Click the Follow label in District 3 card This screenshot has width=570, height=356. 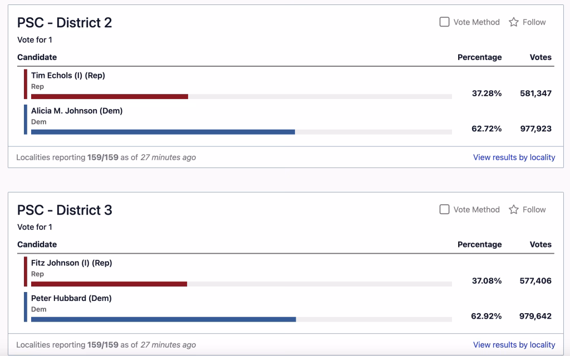534,210
